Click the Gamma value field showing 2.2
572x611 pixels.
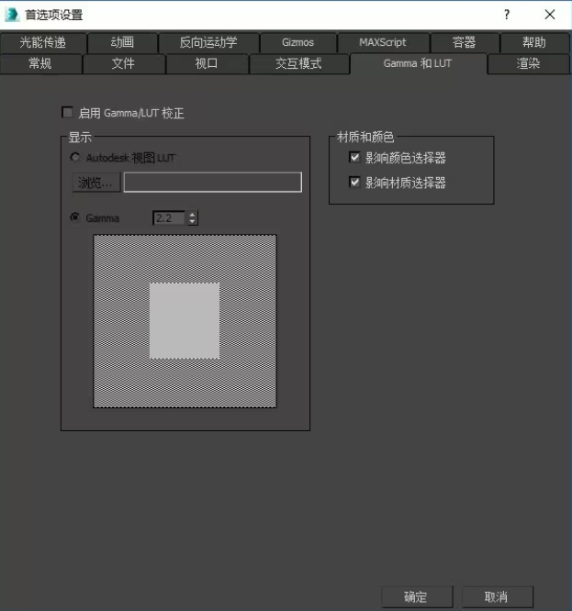click(170, 217)
